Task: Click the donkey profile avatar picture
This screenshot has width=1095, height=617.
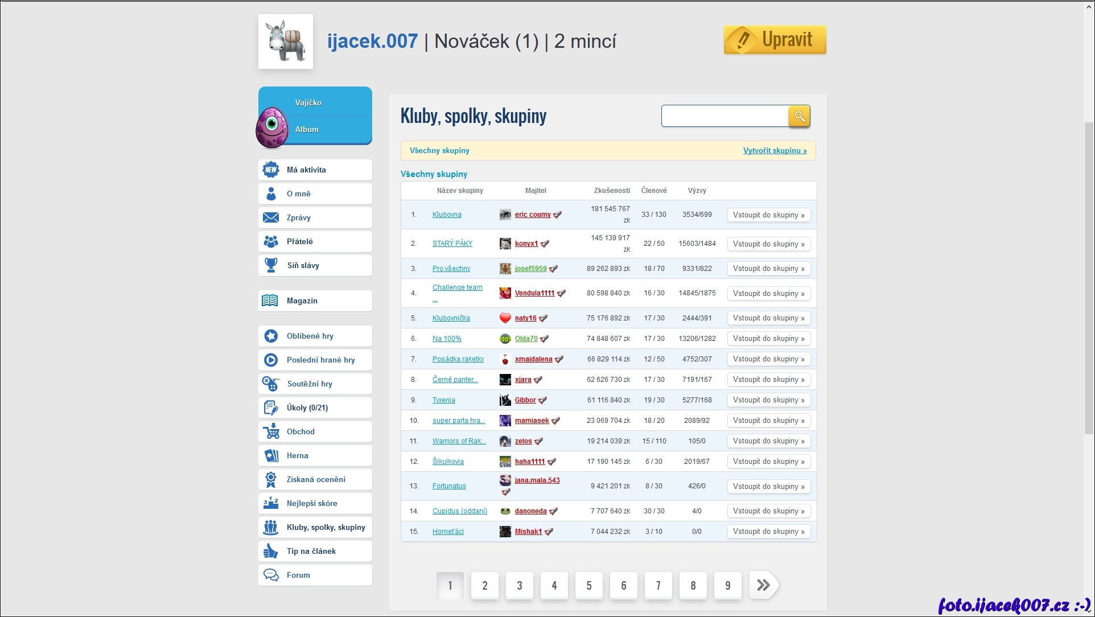Action: click(x=286, y=42)
